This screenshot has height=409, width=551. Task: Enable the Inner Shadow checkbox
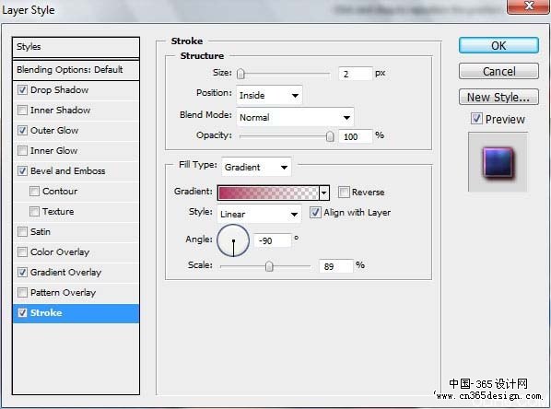coord(22,111)
